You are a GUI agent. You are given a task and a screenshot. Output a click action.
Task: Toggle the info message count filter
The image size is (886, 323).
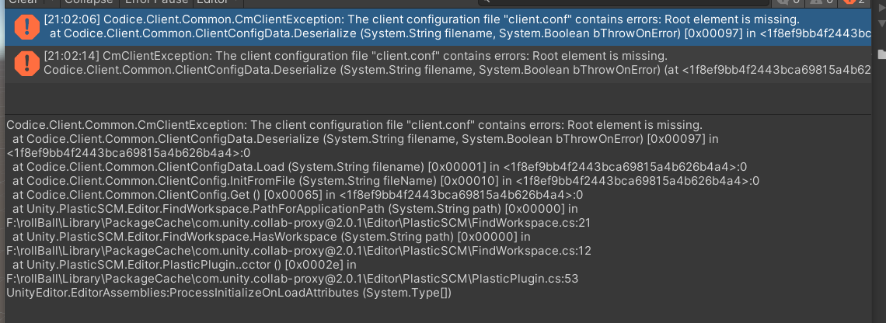[x=787, y=2]
